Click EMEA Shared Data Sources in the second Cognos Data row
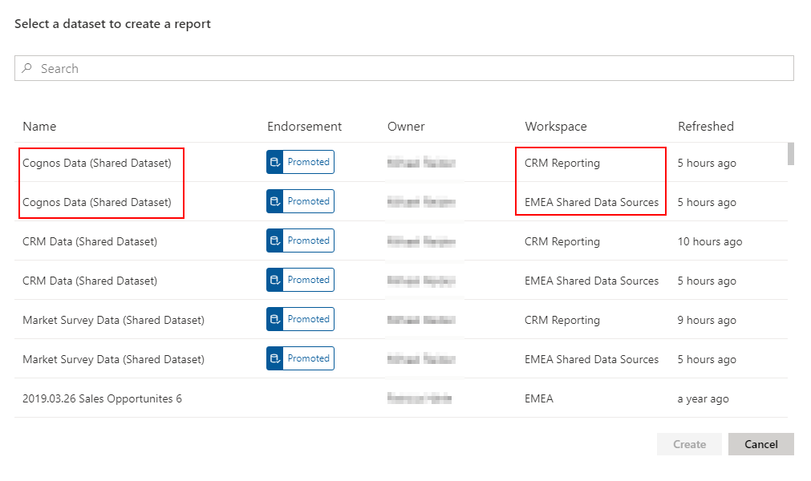The width and height of the screenshot is (811, 481). point(592,203)
